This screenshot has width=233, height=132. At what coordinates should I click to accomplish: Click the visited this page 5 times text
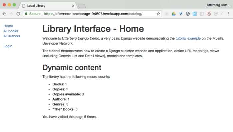tap(69, 117)
